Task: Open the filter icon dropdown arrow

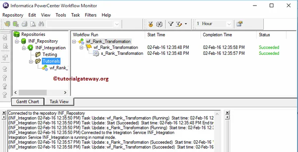Action: pos(185,24)
